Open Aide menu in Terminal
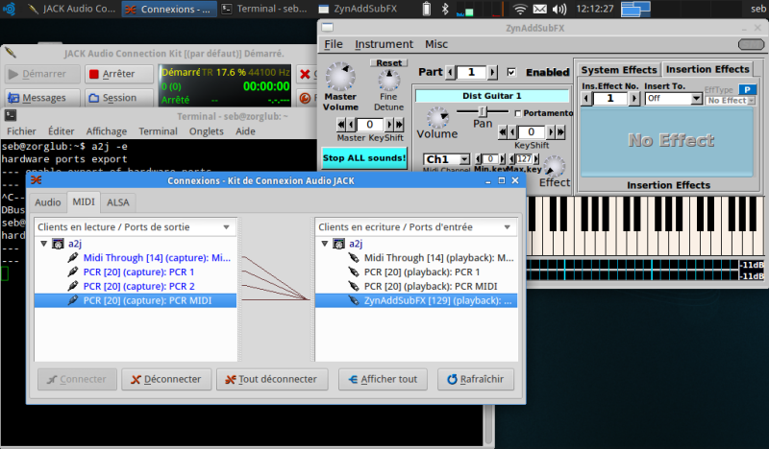The image size is (769, 449). (245, 131)
